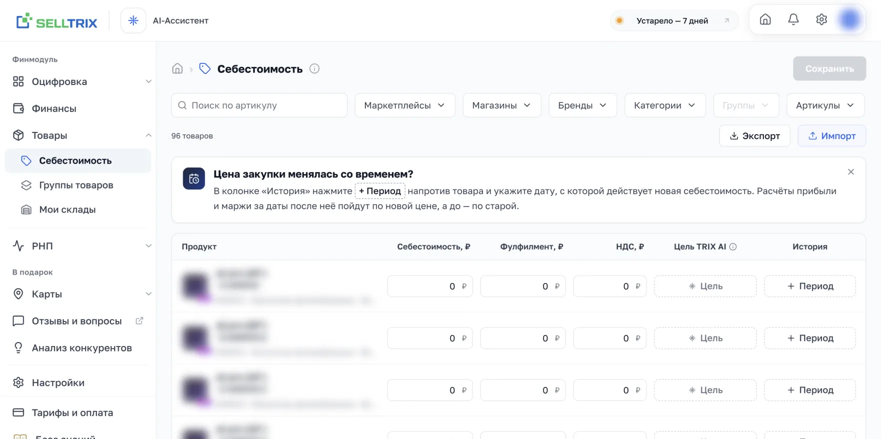Open Оцифровка in the sidebar
The image size is (881, 439).
(78, 81)
